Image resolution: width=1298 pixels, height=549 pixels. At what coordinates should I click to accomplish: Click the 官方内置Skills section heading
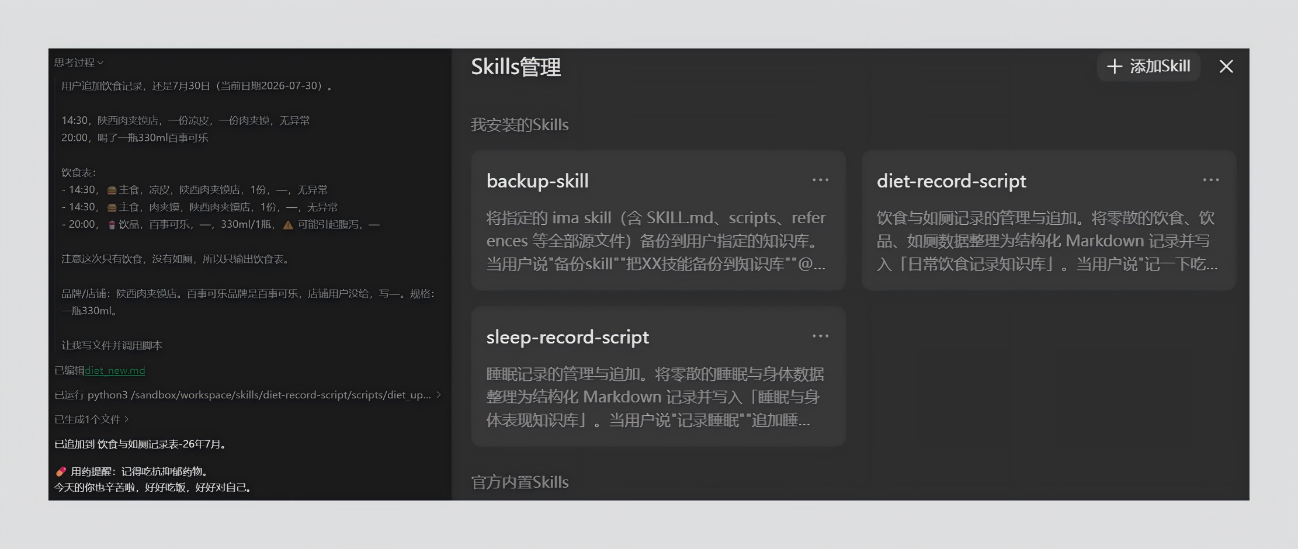[x=519, y=482]
